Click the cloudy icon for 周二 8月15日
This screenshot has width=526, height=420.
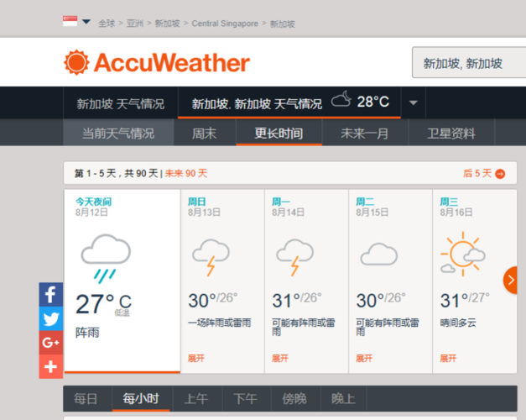(x=378, y=255)
